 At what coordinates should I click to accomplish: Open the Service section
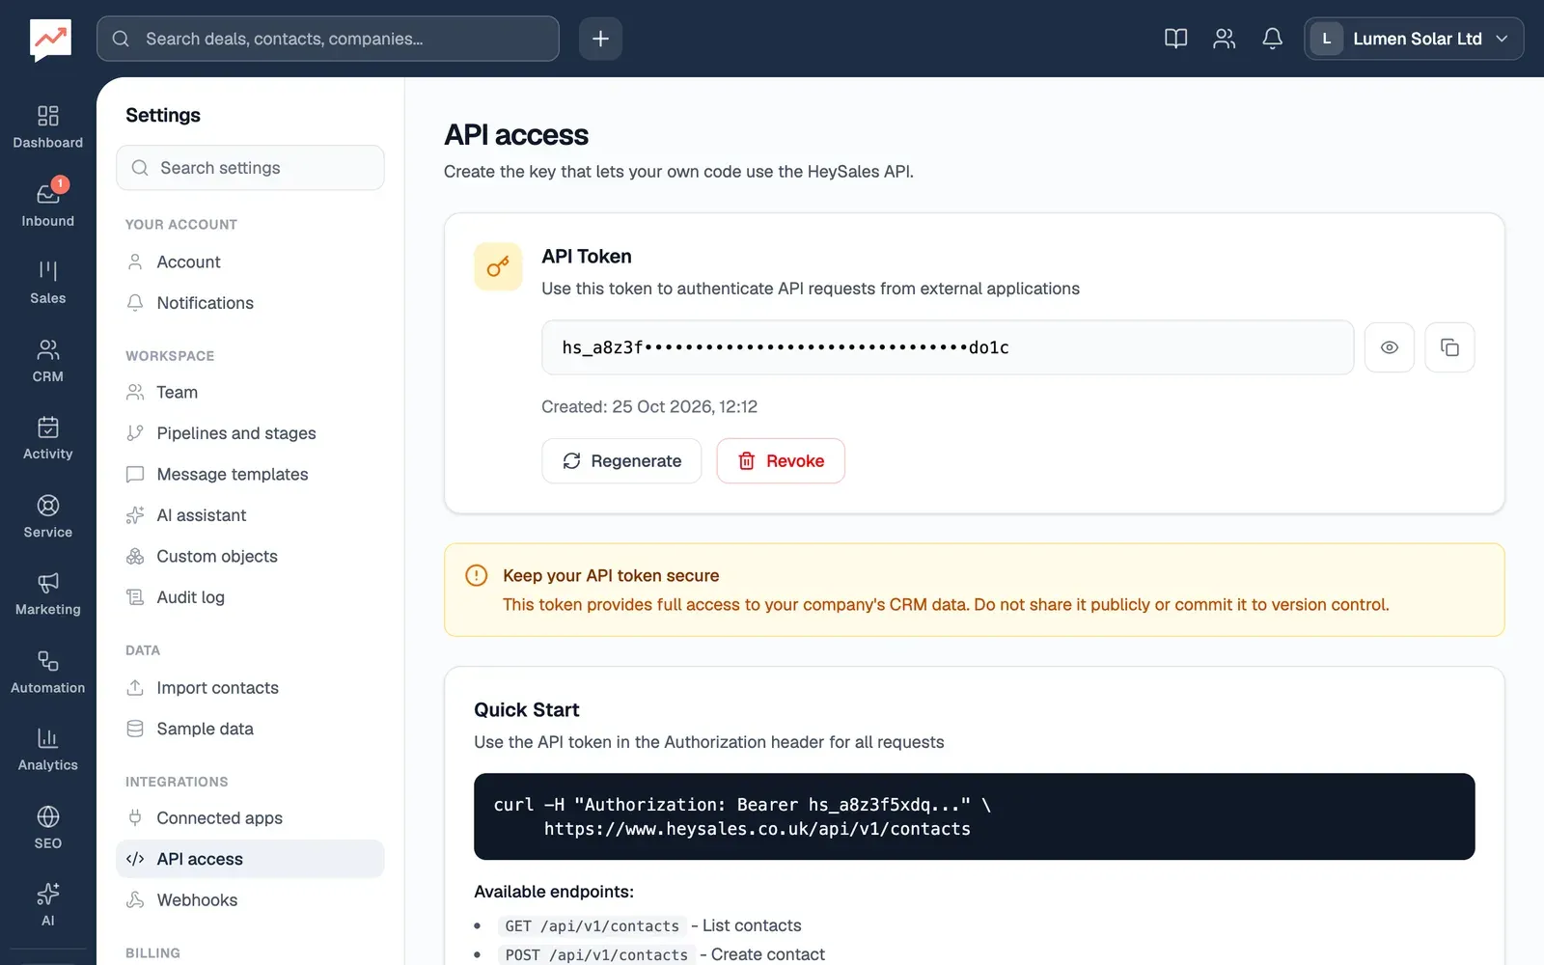pyautogui.click(x=47, y=517)
